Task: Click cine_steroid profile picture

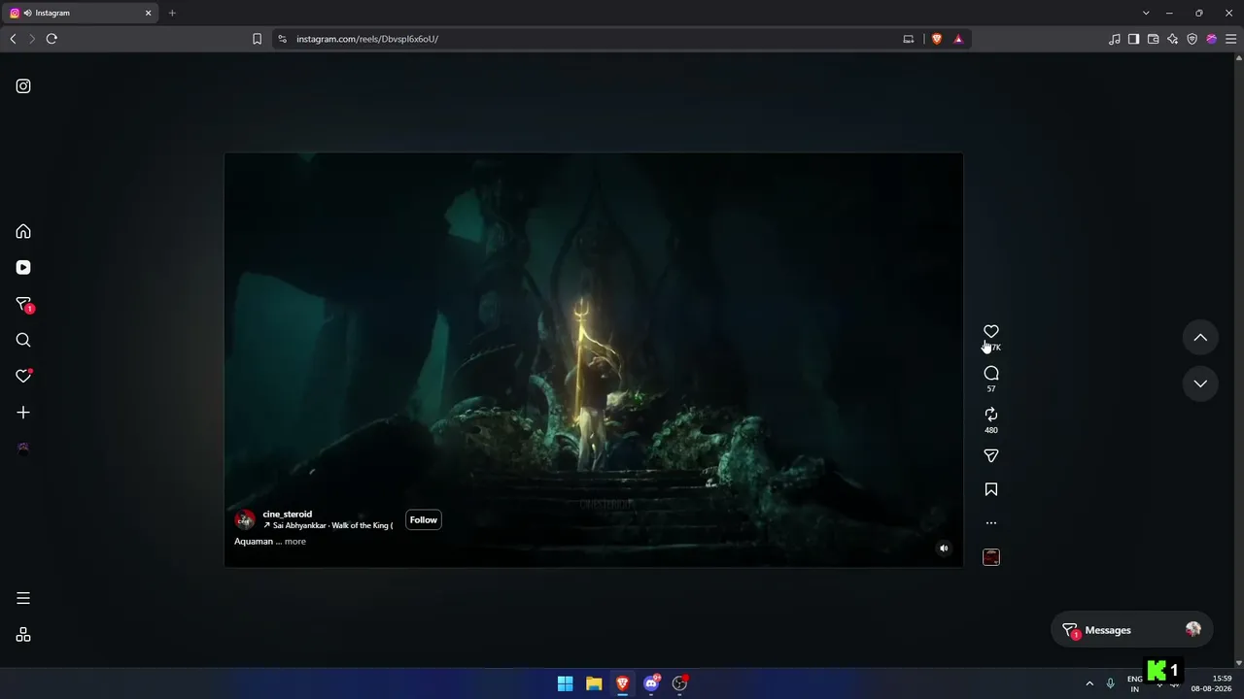Action: 245,520
